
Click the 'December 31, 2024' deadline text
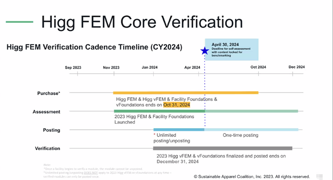click(177, 161)
